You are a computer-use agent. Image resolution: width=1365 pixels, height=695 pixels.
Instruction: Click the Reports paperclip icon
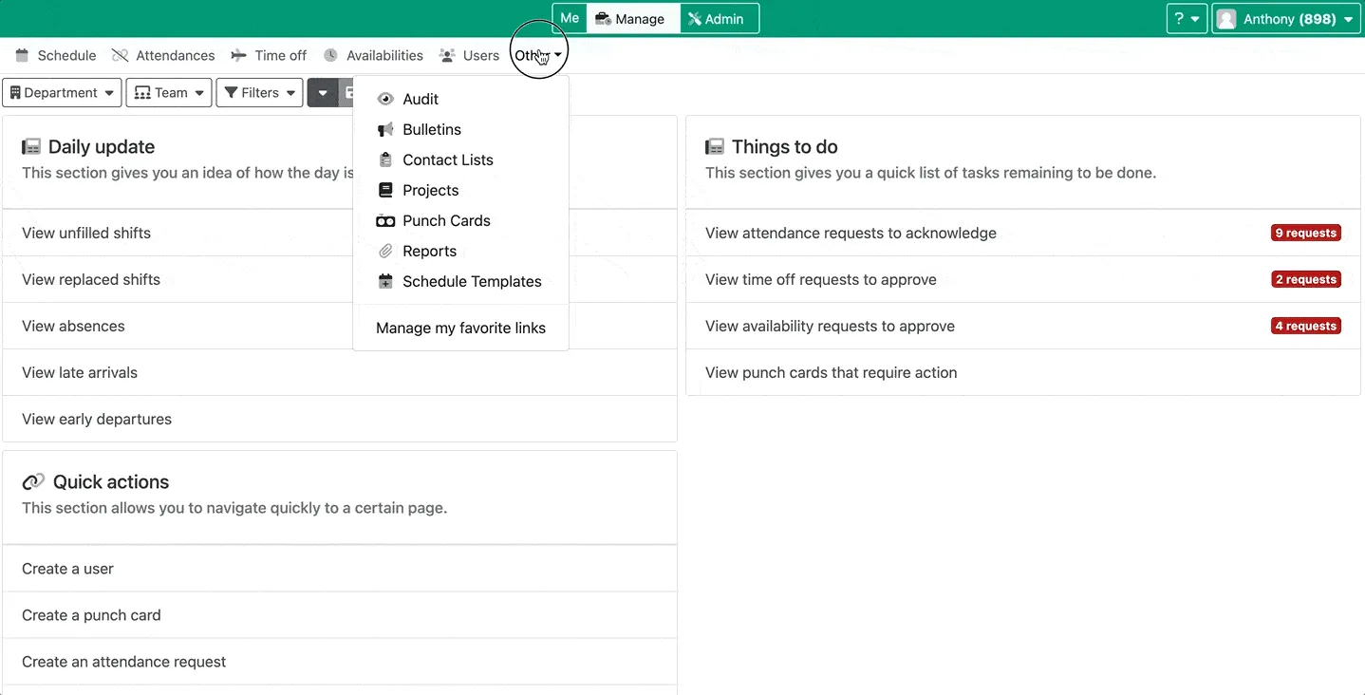[385, 251]
